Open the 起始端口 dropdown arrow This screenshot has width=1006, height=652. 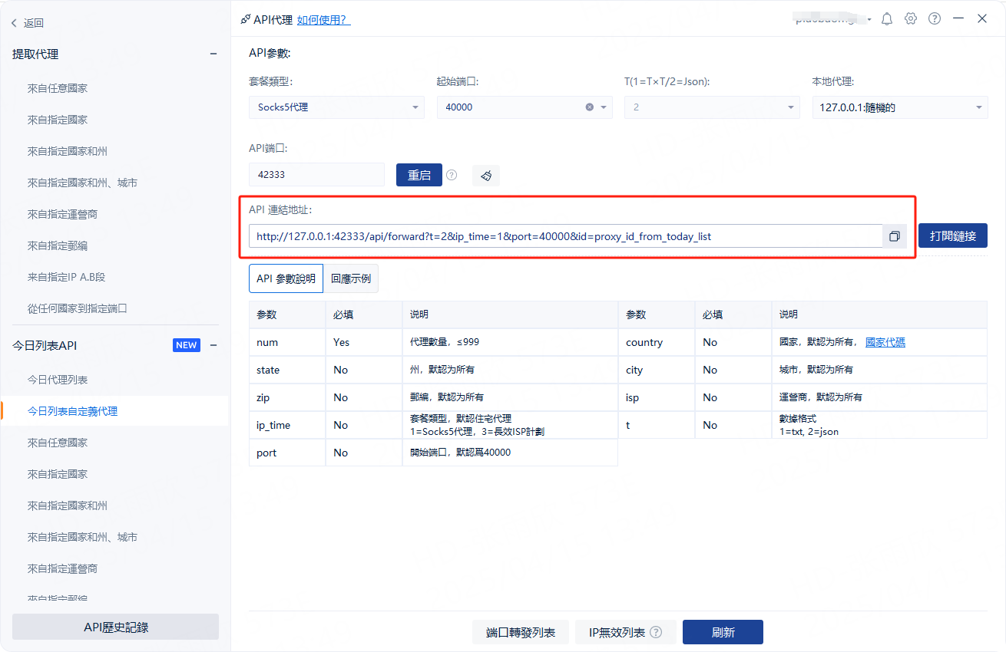[x=604, y=107]
